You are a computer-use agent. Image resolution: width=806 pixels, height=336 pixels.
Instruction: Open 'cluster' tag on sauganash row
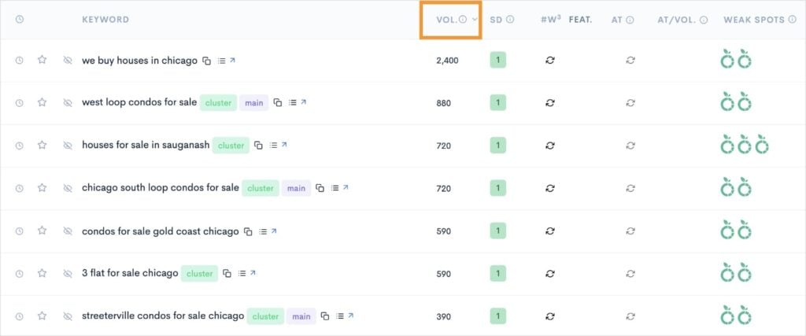tap(231, 146)
